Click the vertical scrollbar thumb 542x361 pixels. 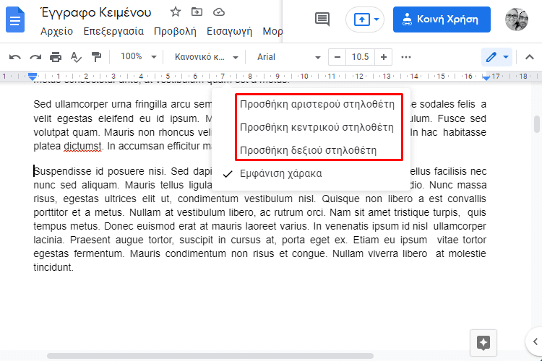point(536,124)
